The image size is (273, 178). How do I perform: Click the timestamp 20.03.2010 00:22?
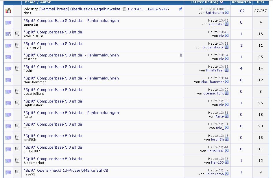(x=214, y=9)
